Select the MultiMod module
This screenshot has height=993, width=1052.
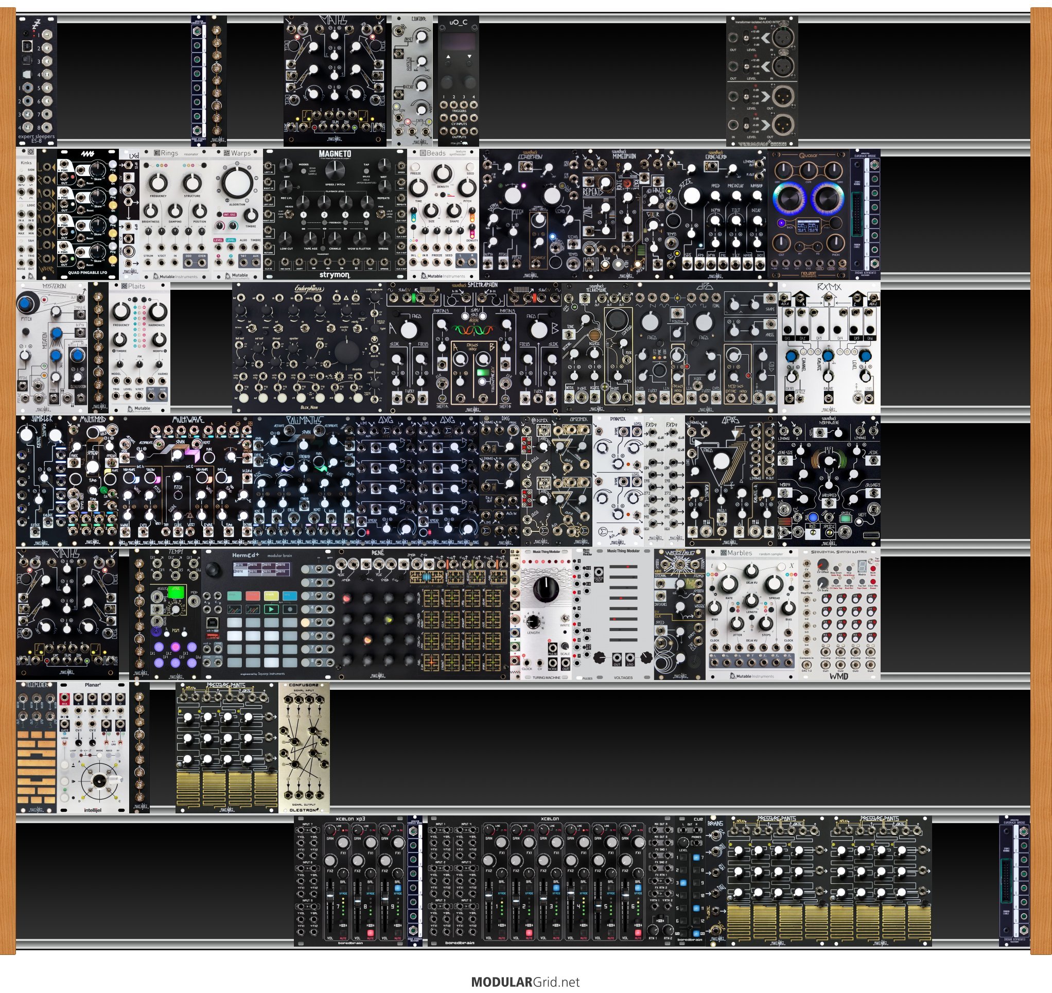coord(93,481)
